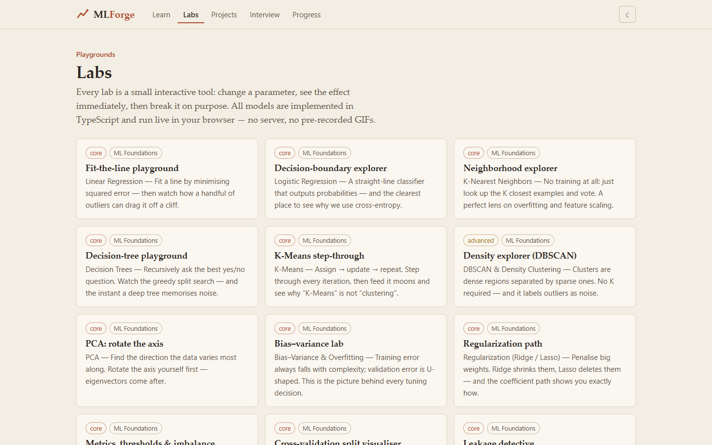Click the core tag on Decision-boundary explorer
This screenshot has width=712, height=445.
(285, 153)
